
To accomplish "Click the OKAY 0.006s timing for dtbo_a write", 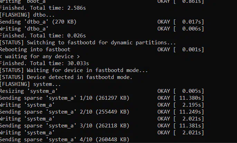I will coord(181,29).
